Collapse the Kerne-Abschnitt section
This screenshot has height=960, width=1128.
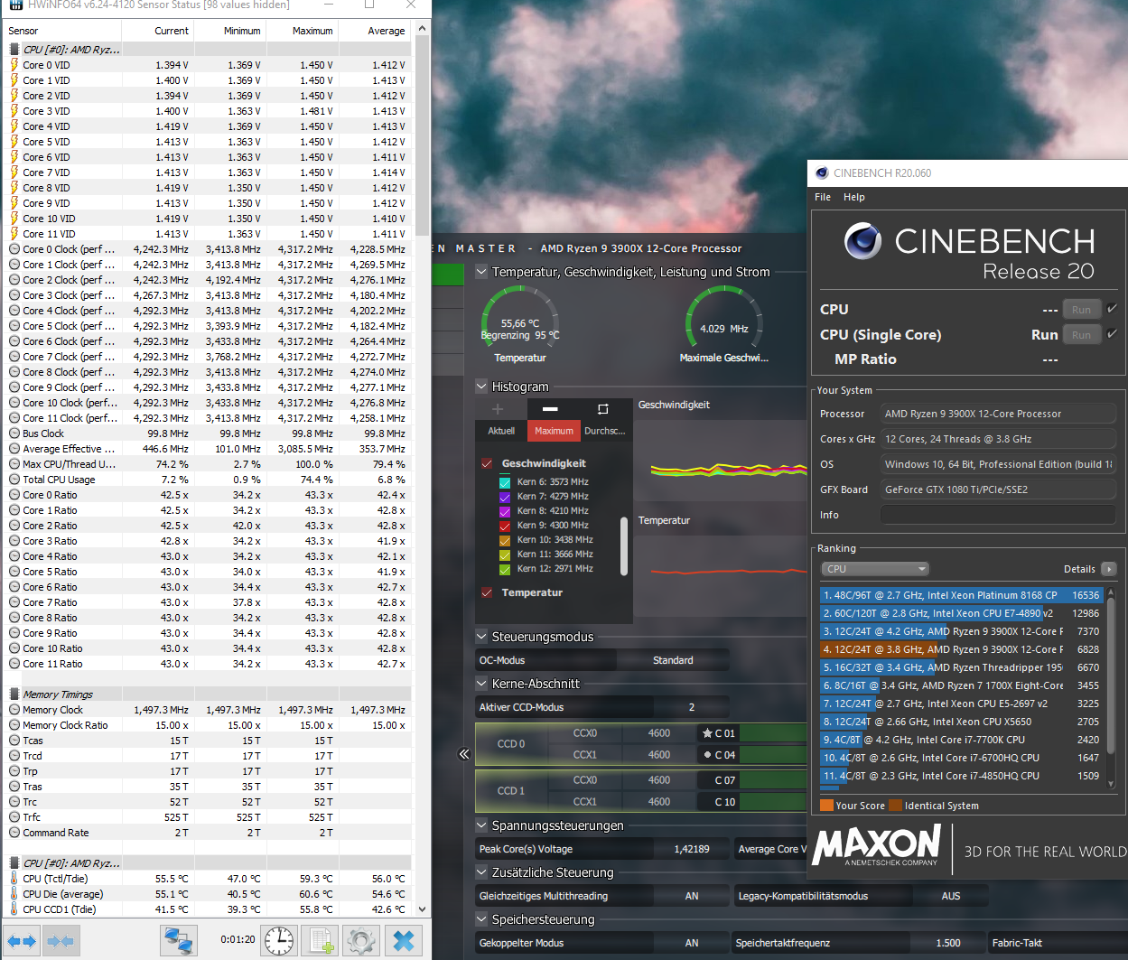coord(481,684)
